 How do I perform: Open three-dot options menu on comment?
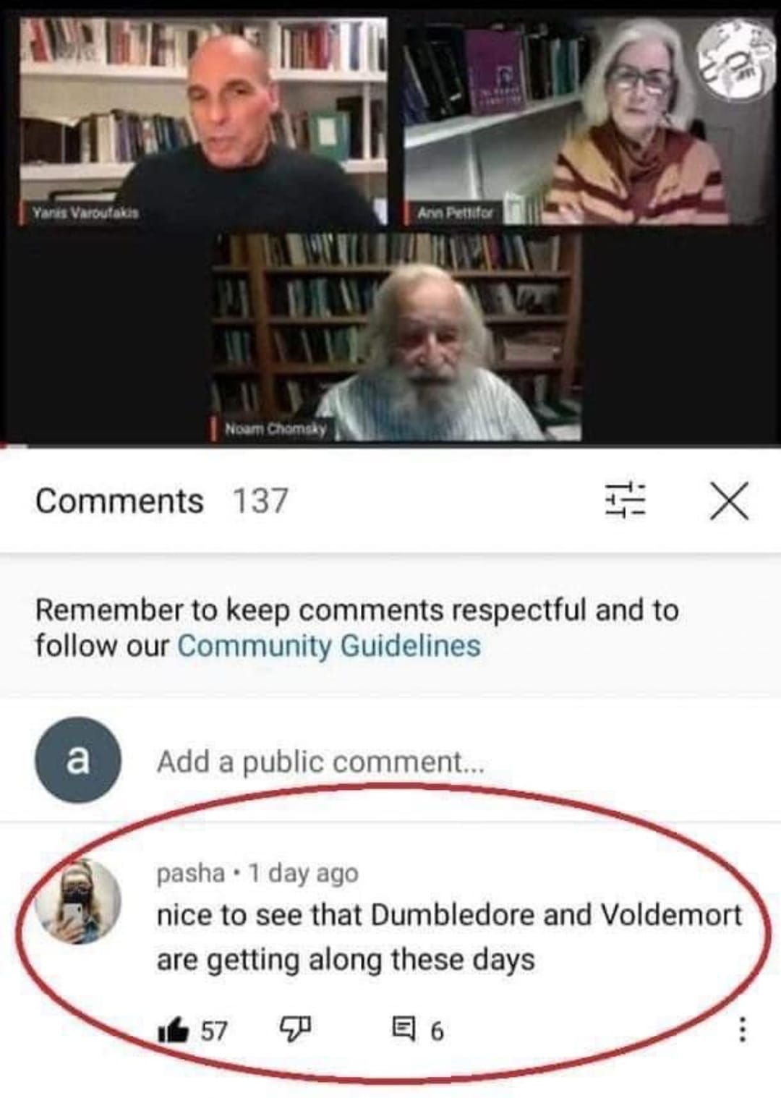[x=741, y=1029]
